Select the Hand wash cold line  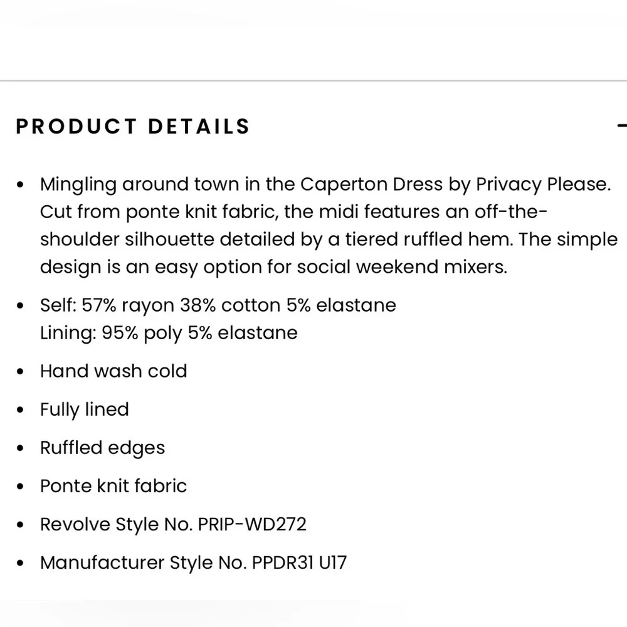click(113, 371)
